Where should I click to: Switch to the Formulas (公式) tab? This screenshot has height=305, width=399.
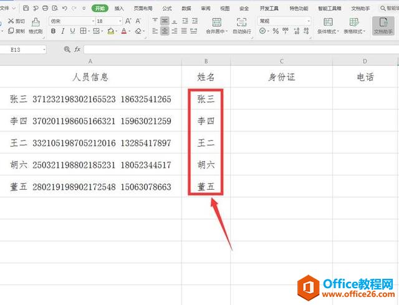167,8
